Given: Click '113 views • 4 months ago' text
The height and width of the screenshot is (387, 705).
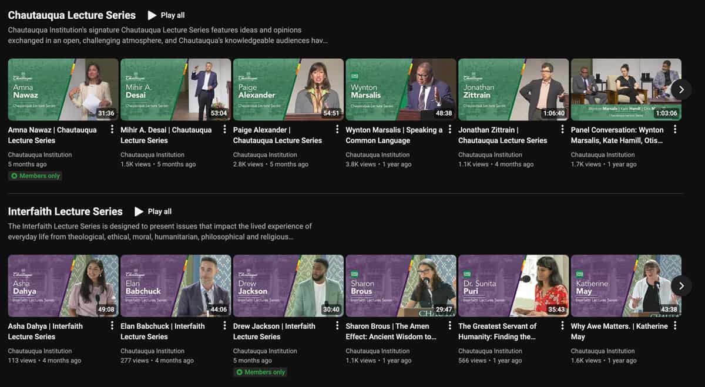Looking at the screenshot, I should point(45,361).
